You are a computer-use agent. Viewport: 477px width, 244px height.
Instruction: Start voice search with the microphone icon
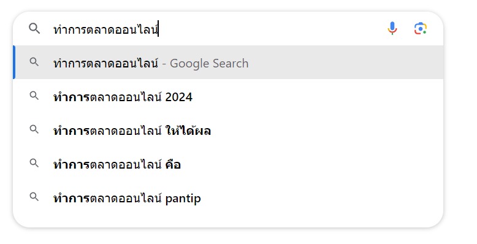(392, 29)
